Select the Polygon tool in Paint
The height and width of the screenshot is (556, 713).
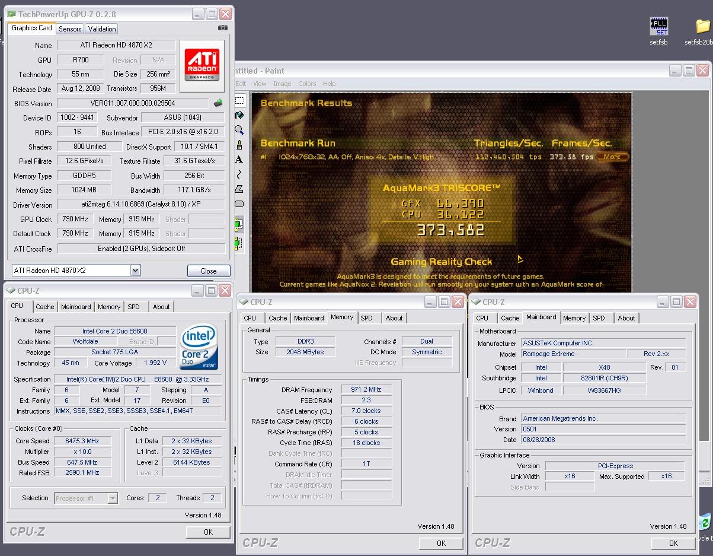pyautogui.click(x=239, y=189)
